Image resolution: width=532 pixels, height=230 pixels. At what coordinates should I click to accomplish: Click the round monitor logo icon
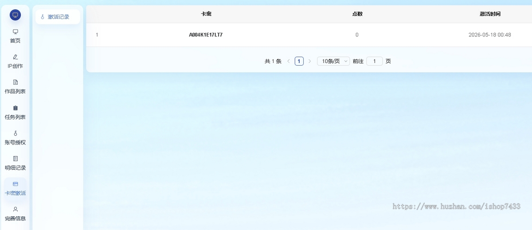click(16, 15)
